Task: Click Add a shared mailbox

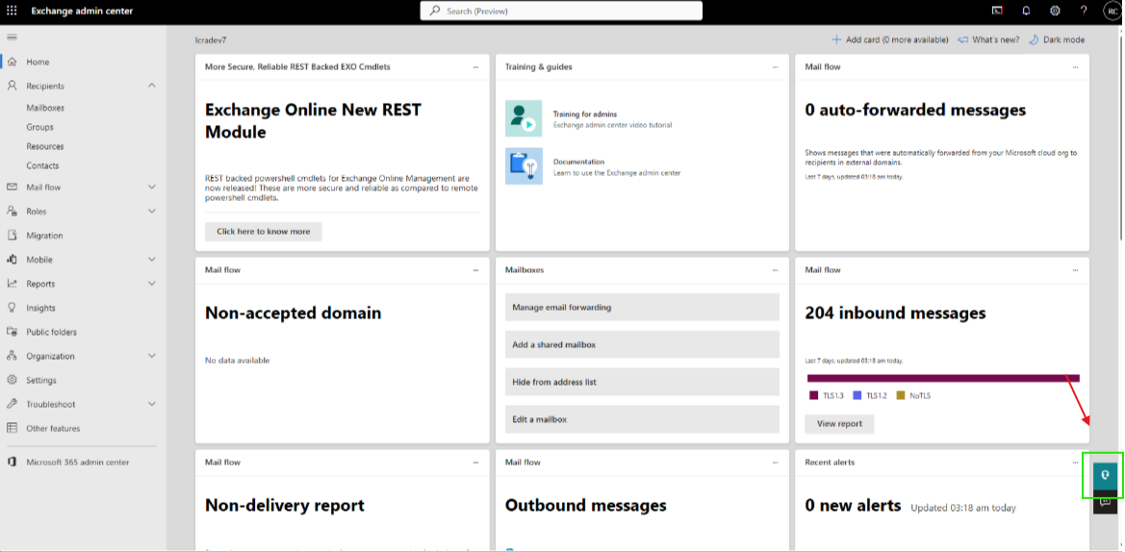Action: pos(642,344)
